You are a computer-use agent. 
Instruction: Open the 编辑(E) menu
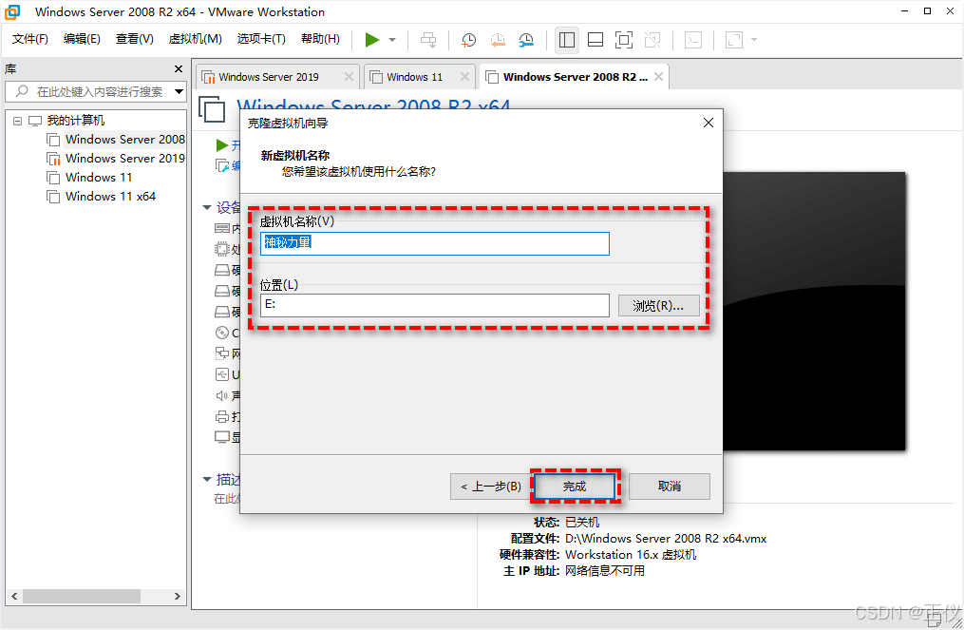point(82,39)
